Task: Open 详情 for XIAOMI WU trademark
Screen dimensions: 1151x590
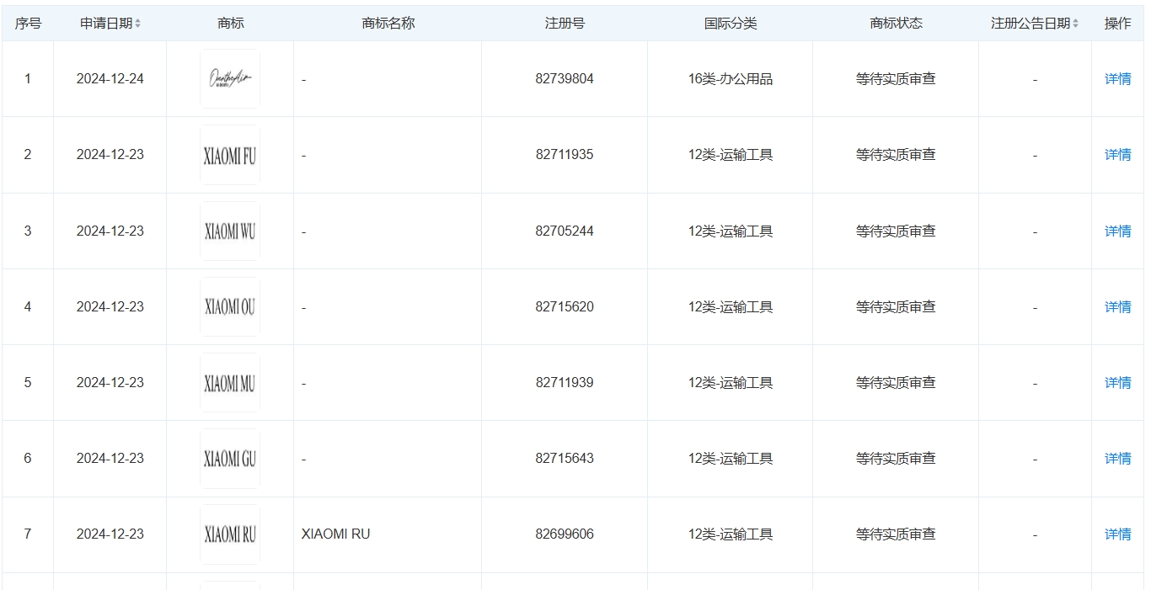Action: pyautogui.click(x=1116, y=231)
